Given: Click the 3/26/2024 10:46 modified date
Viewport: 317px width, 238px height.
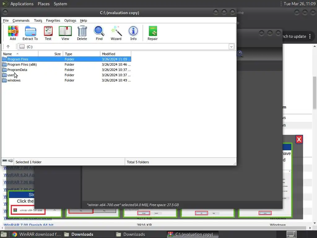Looking at the screenshot, I should 116,64.
